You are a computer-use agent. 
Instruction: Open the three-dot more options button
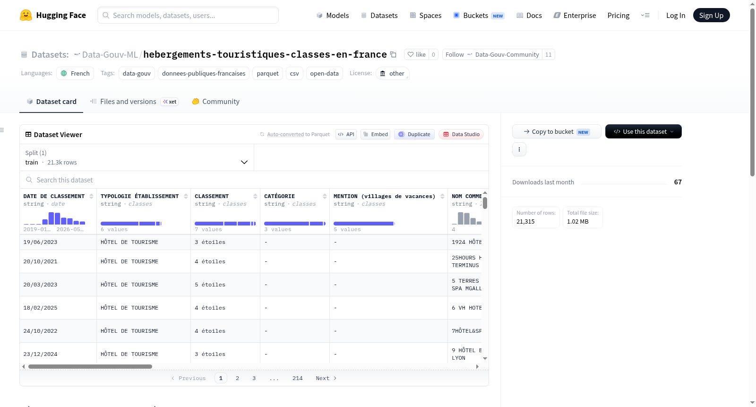click(x=519, y=149)
